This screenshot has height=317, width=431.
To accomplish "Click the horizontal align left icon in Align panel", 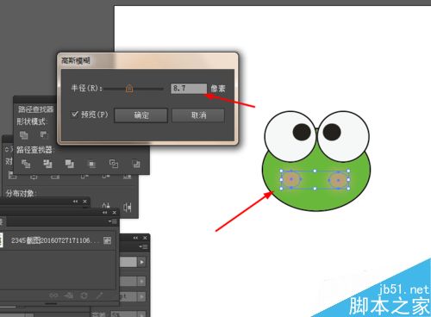I will point(11,175).
